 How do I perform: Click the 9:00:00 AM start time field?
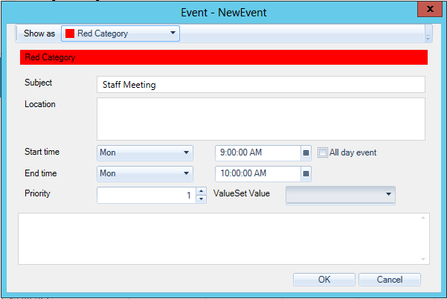pyautogui.click(x=257, y=153)
